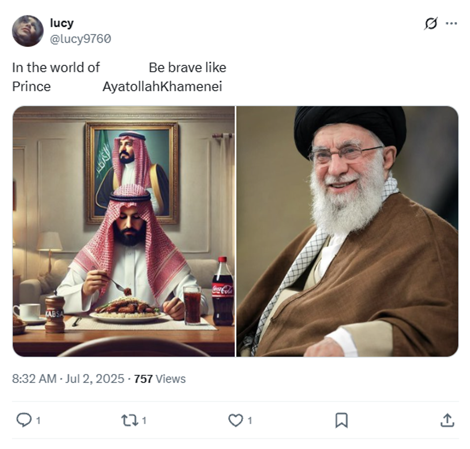The height and width of the screenshot is (449, 470).
Task: Click the word "AyatollahKhamenei" in the post
Action: pyautogui.click(x=162, y=87)
